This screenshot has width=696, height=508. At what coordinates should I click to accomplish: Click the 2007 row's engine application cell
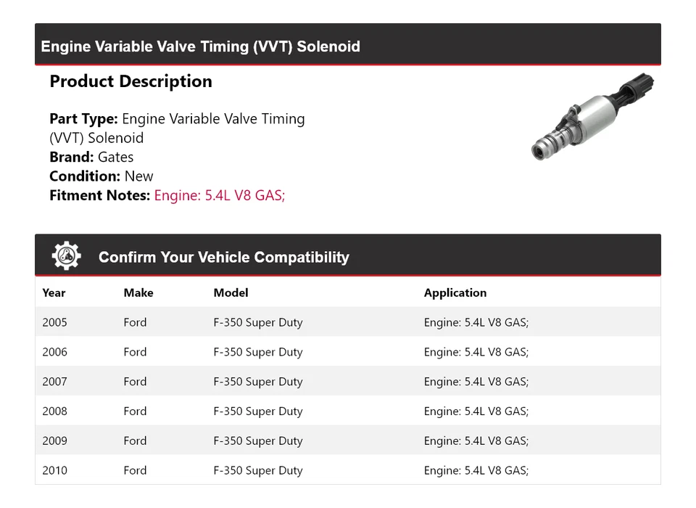coord(476,381)
